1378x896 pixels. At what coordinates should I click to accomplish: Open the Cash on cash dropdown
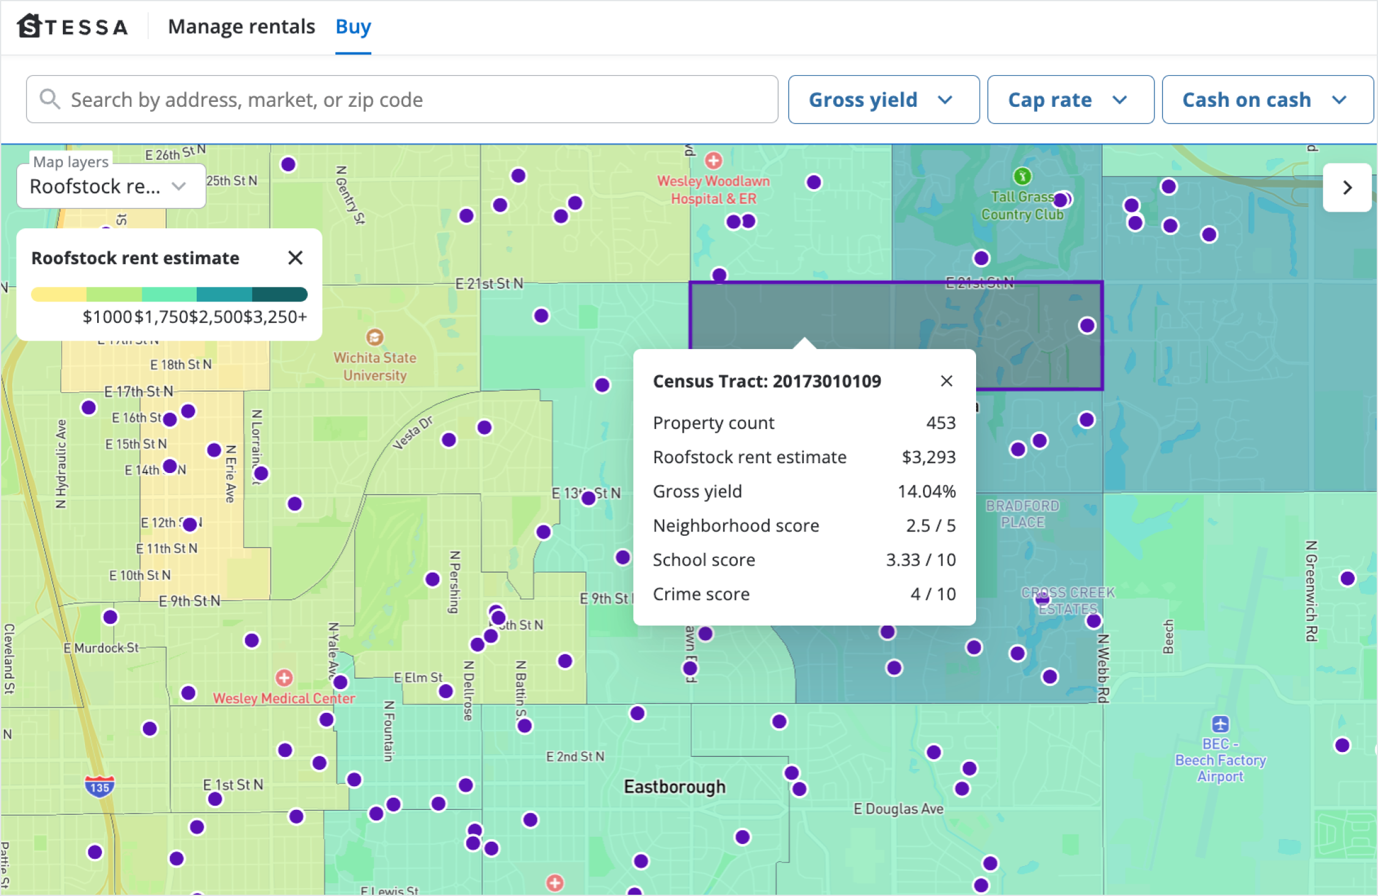coord(1267,99)
